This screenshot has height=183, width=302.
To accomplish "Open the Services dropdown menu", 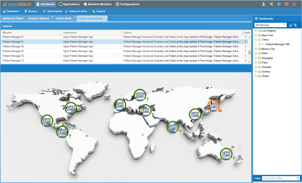I will click(x=32, y=11).
